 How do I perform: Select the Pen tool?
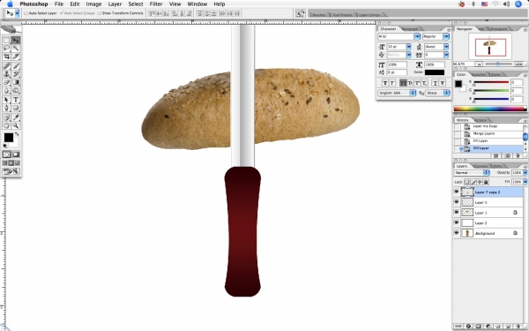click(x=6, y=108)
